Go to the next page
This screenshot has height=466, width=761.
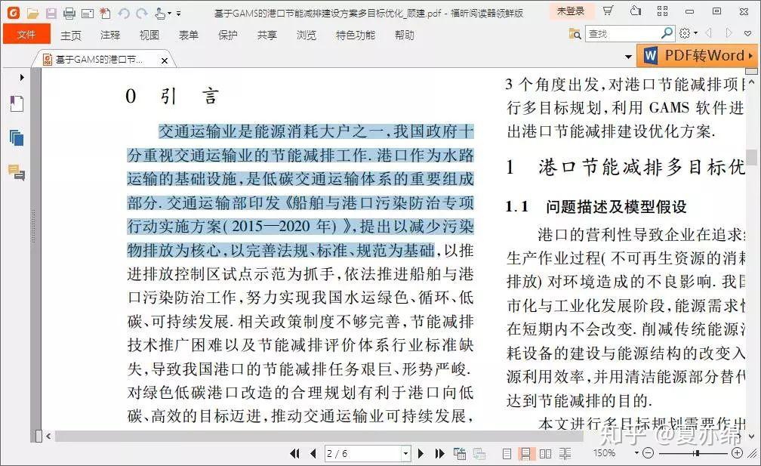[421, 454]
